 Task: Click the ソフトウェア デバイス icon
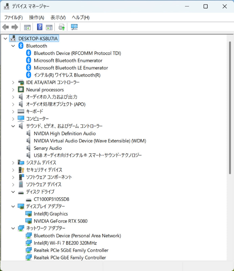pyautogui.click(x=21, y=184)
